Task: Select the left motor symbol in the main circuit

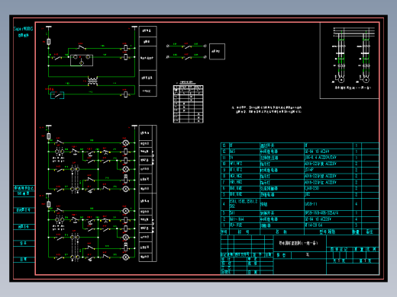Action: 341,80
